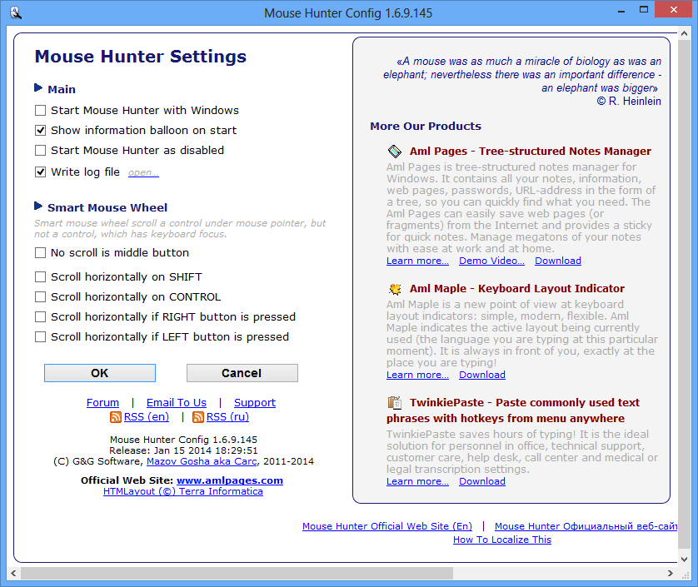This screenshot has height=587, width=698.
Task: Open HTMLayout Terra Informatica link
Action: click(183, 491)
